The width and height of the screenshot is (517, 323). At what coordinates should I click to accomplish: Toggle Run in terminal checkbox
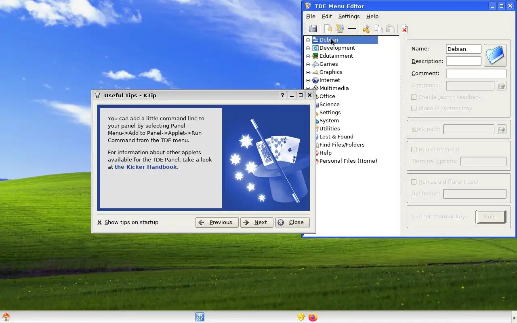pos(414,149)
